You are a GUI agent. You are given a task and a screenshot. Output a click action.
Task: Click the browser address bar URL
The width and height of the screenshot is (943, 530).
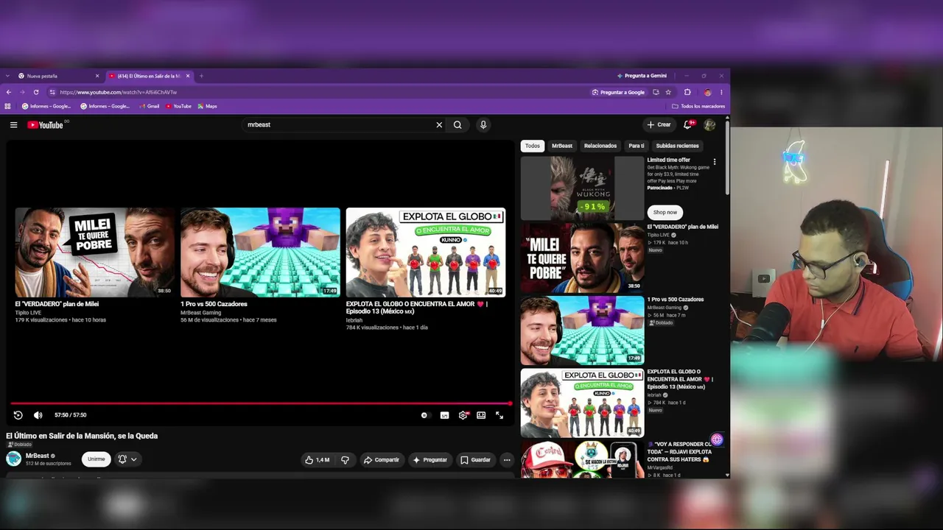(118, 93)
